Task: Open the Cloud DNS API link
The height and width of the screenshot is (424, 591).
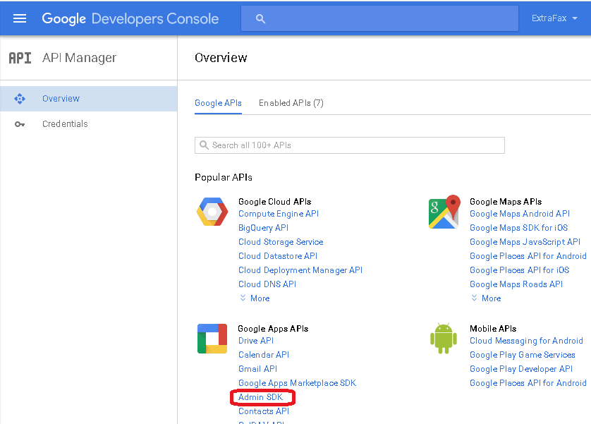Action: 267,284
